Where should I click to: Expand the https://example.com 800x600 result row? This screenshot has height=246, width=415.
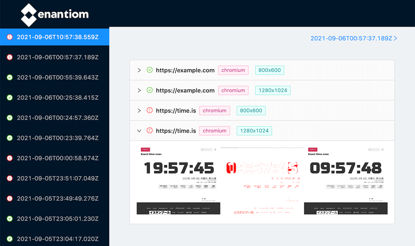pyautogui.click(x=139, y=70)
